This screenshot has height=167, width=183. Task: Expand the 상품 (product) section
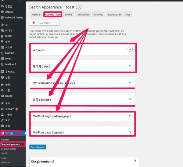130,99
